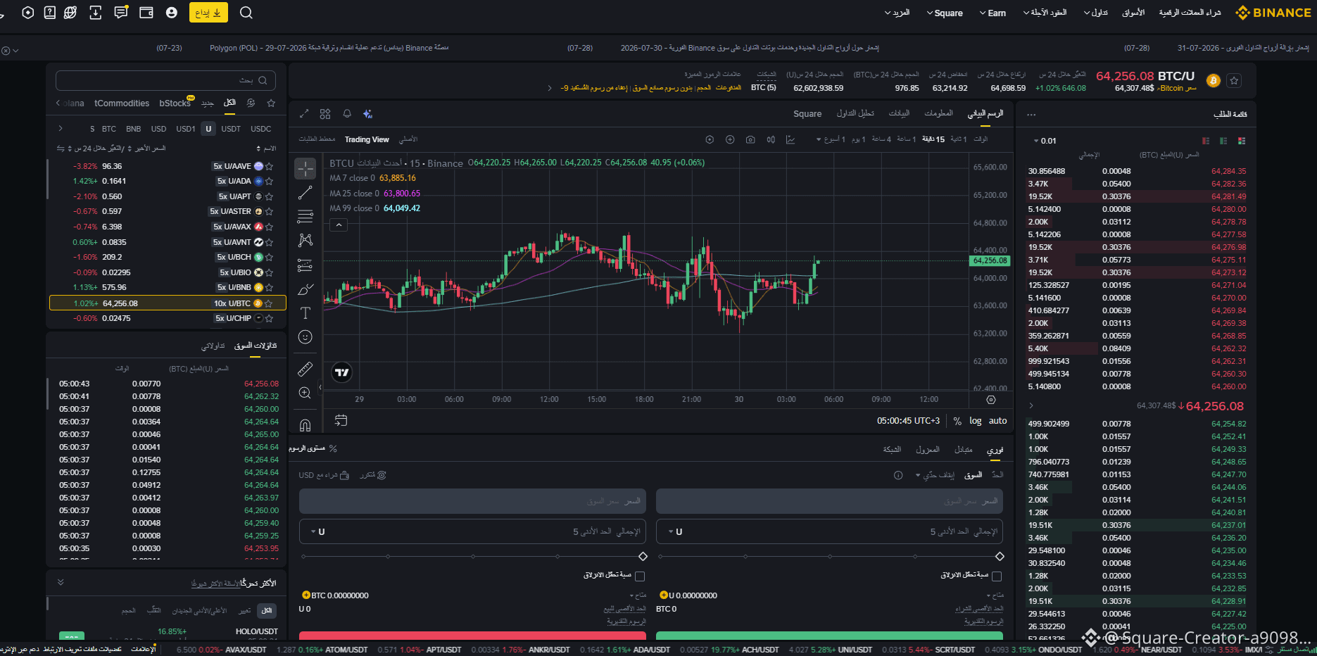The height and width of the screenshot is (656, 1317).
Task: Select the zoom in tool
Action: point(305,393)
